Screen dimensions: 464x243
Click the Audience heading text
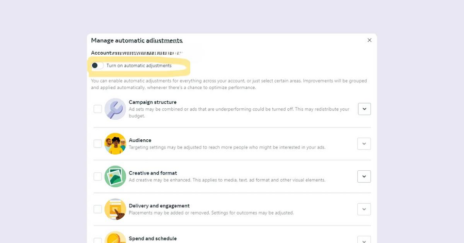click(140, 140)
